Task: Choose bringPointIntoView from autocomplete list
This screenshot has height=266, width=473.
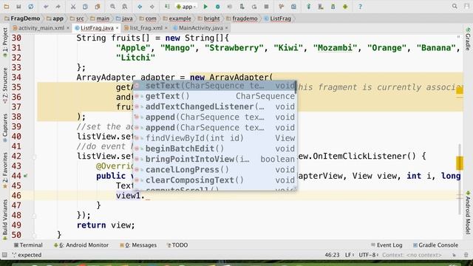Action: point(214,160)
